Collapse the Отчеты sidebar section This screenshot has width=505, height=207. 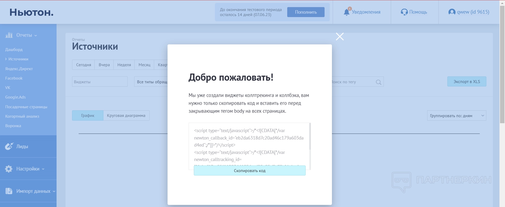coord(36,35)
